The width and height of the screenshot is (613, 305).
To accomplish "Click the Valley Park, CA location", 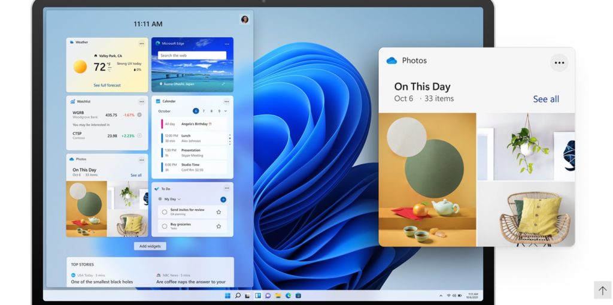I will pos(108,56).
